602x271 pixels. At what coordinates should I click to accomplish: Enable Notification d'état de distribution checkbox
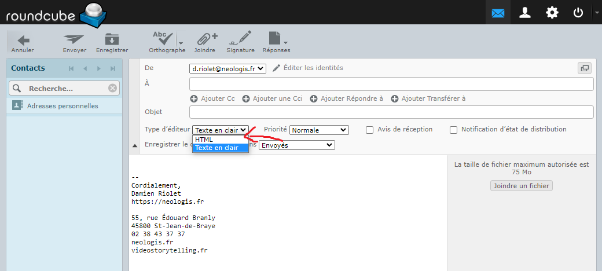[453, 130]
